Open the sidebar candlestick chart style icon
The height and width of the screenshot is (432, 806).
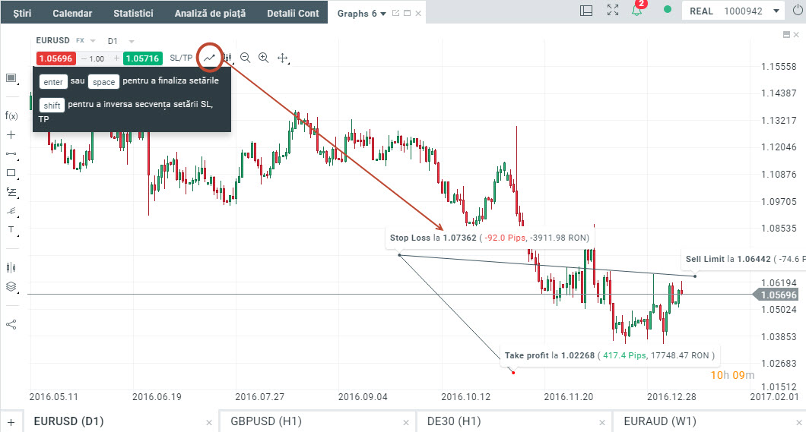11,267
